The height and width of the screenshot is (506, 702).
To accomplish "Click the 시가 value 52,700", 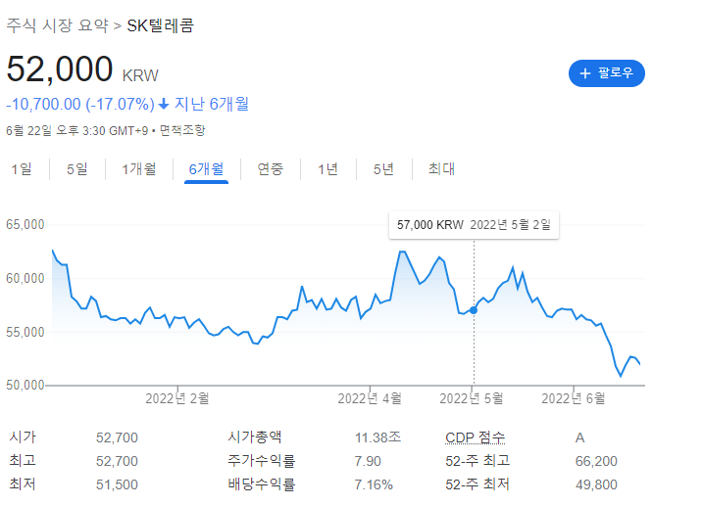I will tap(117, 437).
